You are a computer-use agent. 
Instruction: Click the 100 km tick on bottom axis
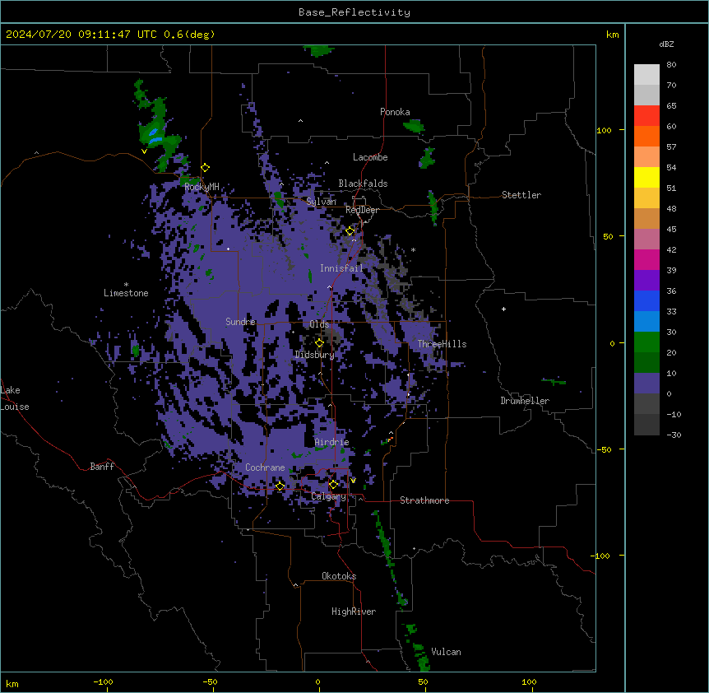click(x=529, y=681)
